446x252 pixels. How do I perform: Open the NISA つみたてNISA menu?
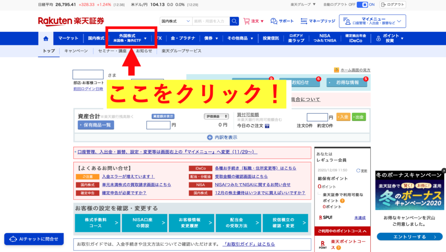coord(325,38)
